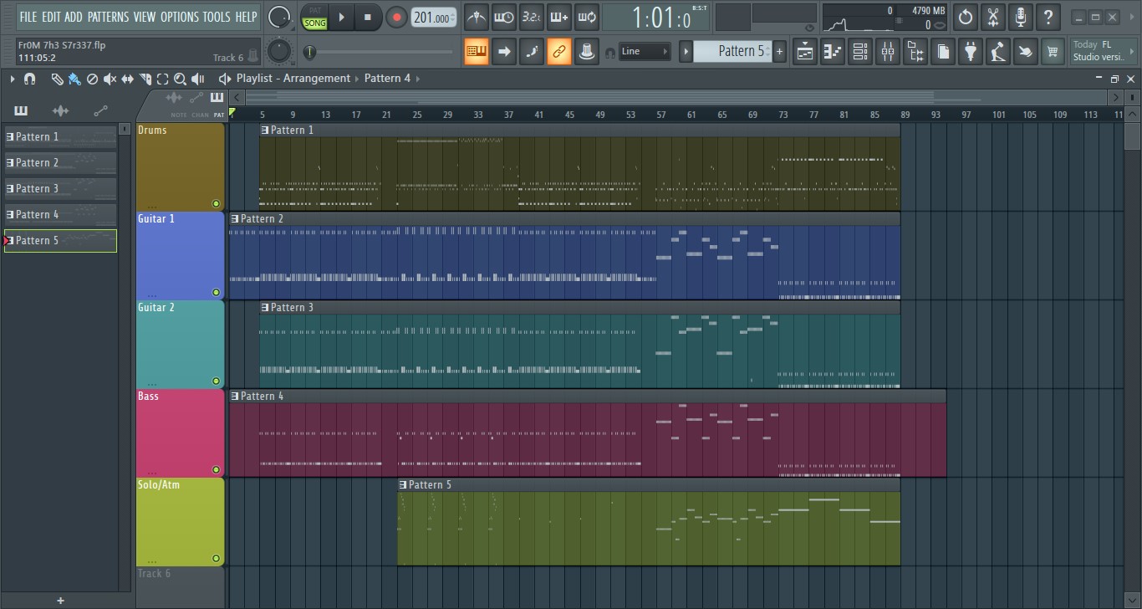Open the OPTIONS menu

(179, 17)
